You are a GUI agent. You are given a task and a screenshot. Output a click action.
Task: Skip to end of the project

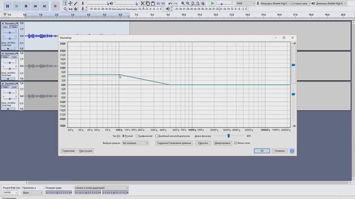tap(44, 6)
